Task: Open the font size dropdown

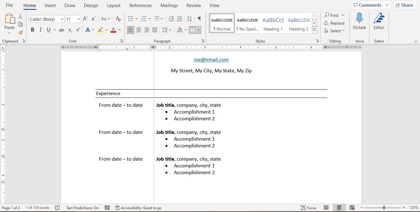Action: click(x=79, y=19)
